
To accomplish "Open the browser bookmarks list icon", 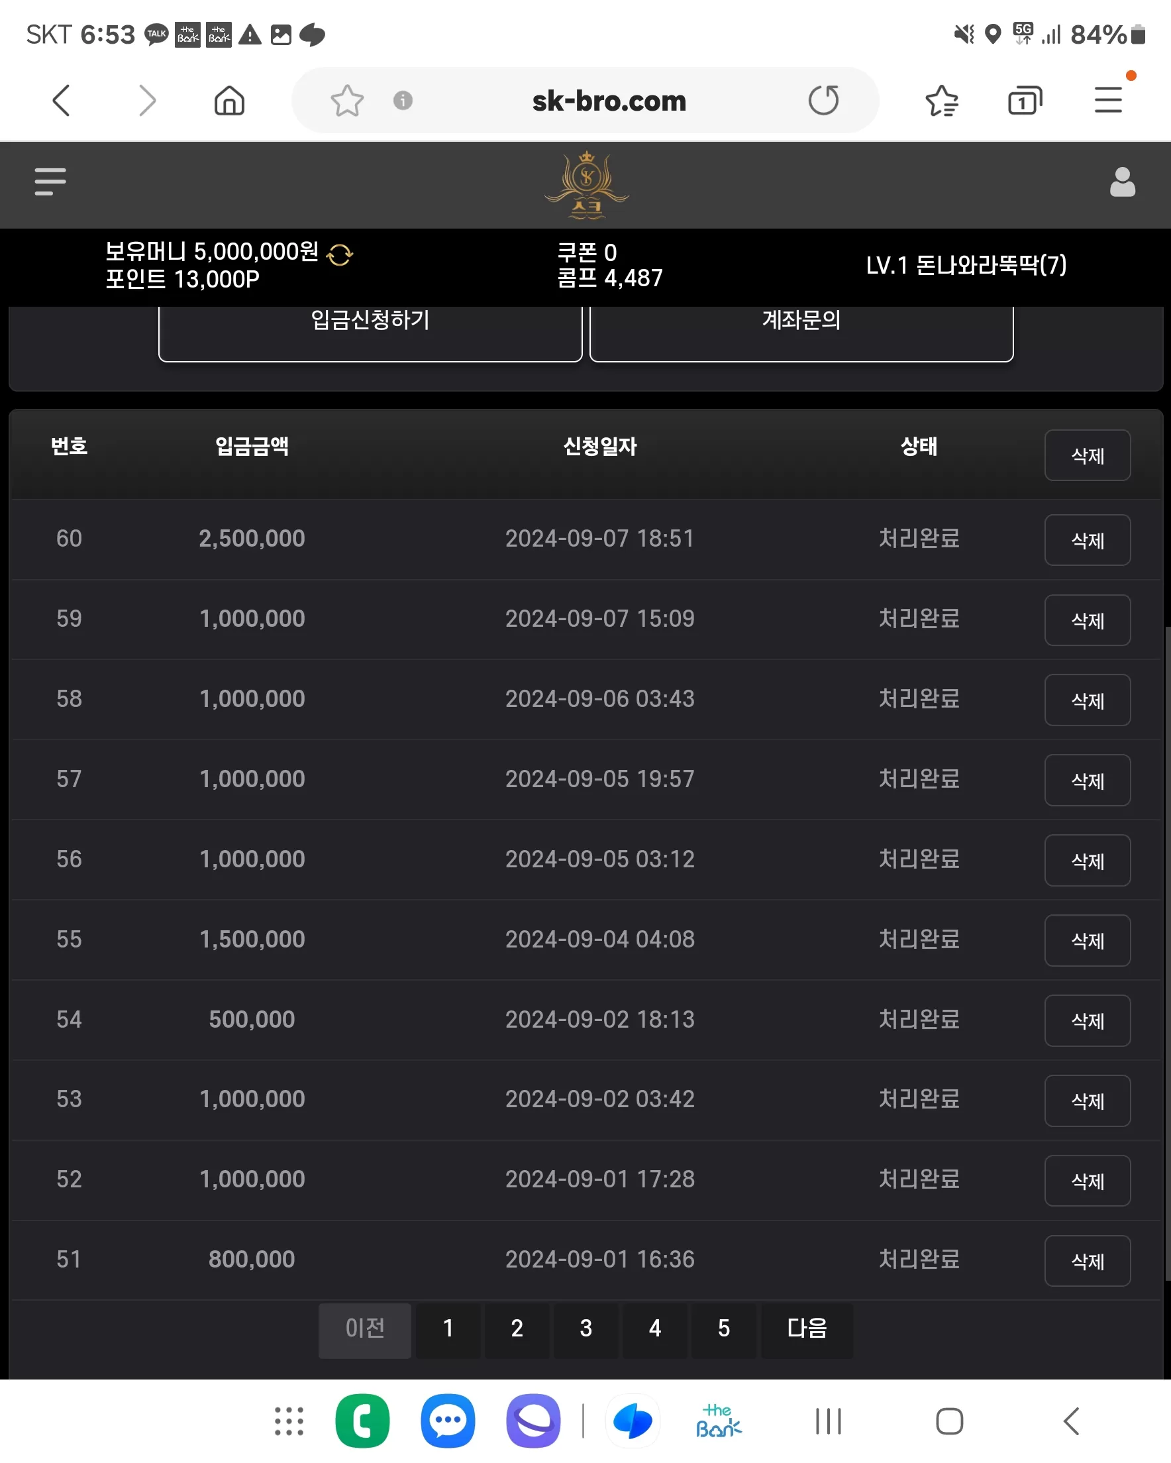I will pyautogui.click(x=942, y=101).
